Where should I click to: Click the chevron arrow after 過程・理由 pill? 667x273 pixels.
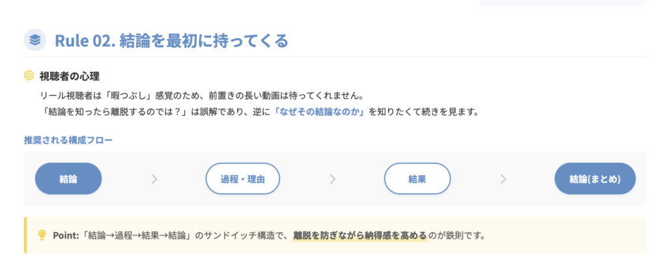click(333, 179)
